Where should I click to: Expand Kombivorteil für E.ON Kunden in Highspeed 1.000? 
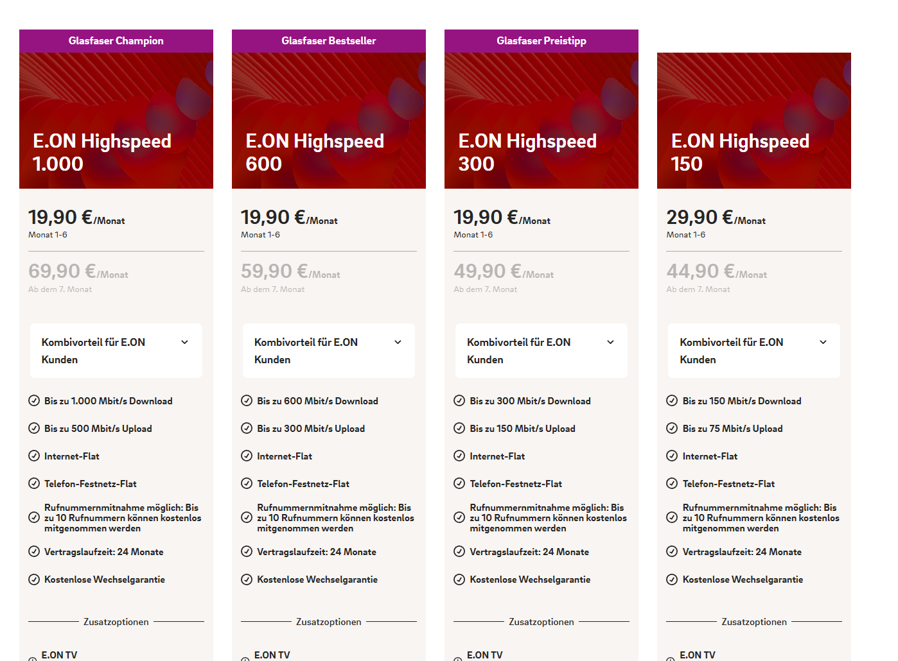[x=116, y=351]
